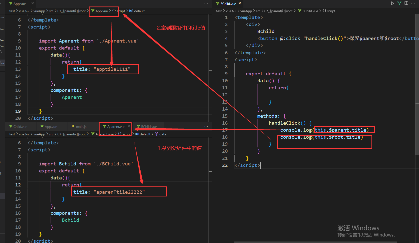Open 'vue3-2' breadcrumb in Aparent.vue editor

(x=24, y=134)
